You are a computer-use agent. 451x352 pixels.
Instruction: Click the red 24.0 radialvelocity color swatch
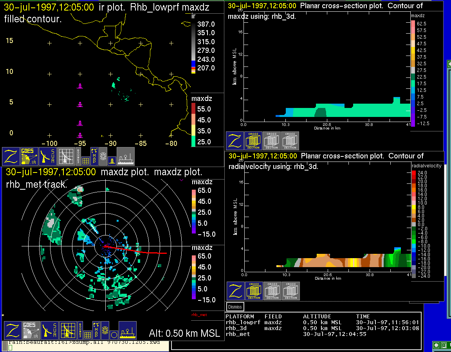[x=414, y=172]
